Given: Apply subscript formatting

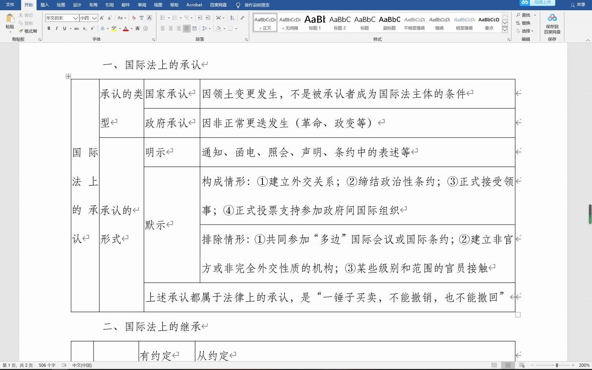Looking at the screenshot, I should [84, 29].
